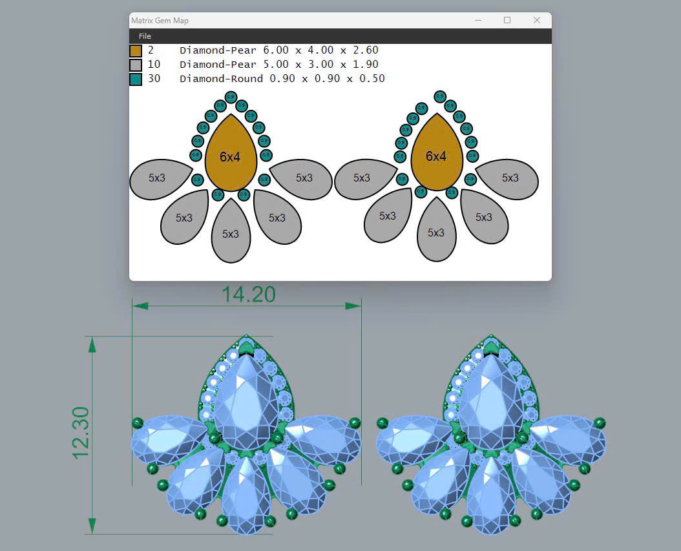This screenshot has width=681, height=551.
Task: Select far-right 5x3 pear in right gem map
Action: pyautogui.click(x=509, y=178)
